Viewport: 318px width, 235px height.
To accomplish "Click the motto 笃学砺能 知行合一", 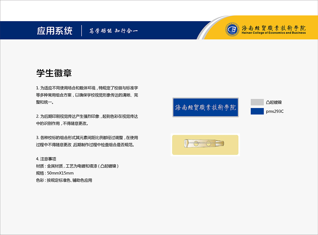I will coord(113,31).
